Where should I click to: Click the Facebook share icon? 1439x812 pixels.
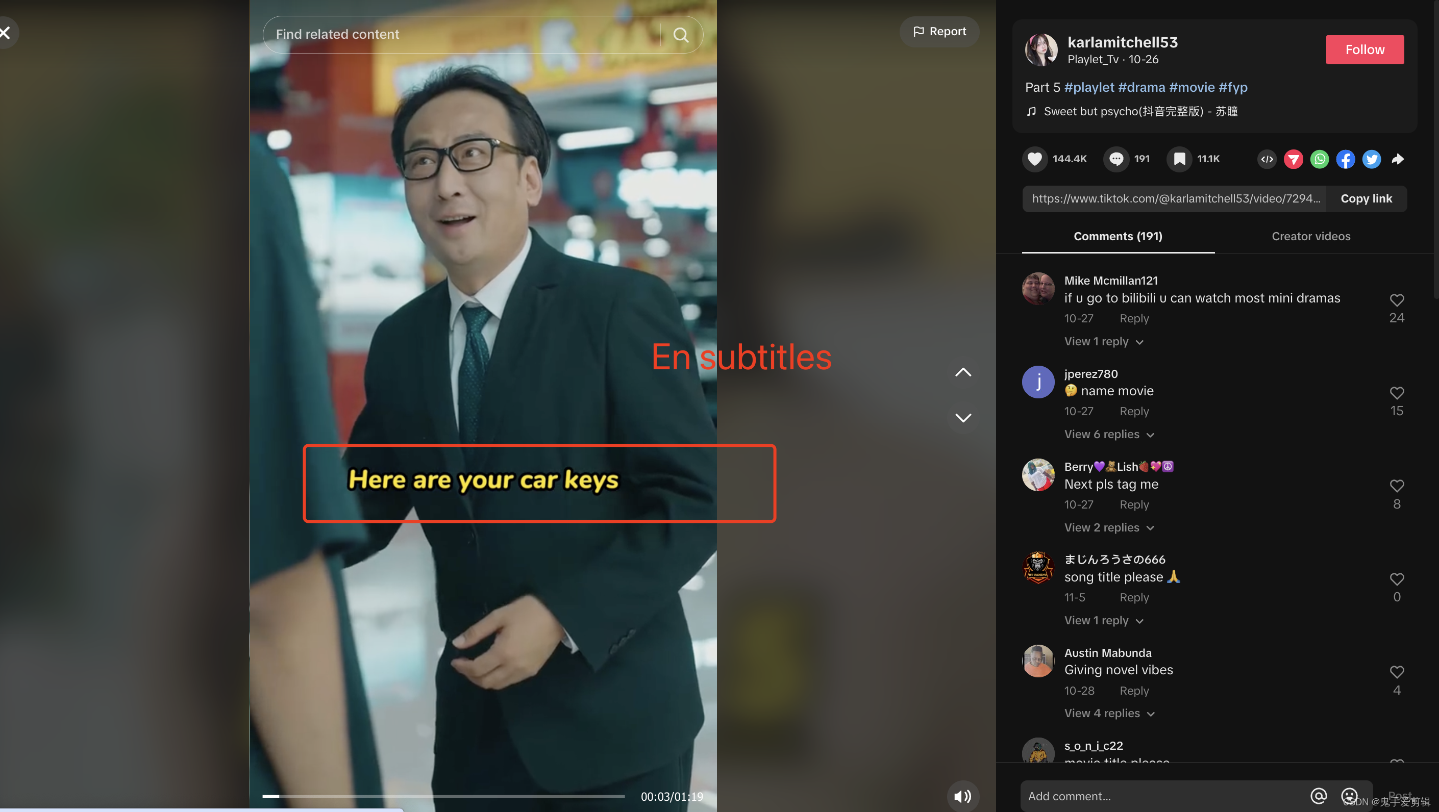coord(1345,158)
